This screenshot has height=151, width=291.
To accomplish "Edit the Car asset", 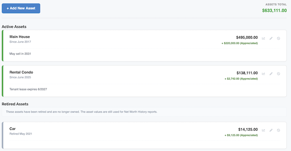I will [x=271, y=130].
